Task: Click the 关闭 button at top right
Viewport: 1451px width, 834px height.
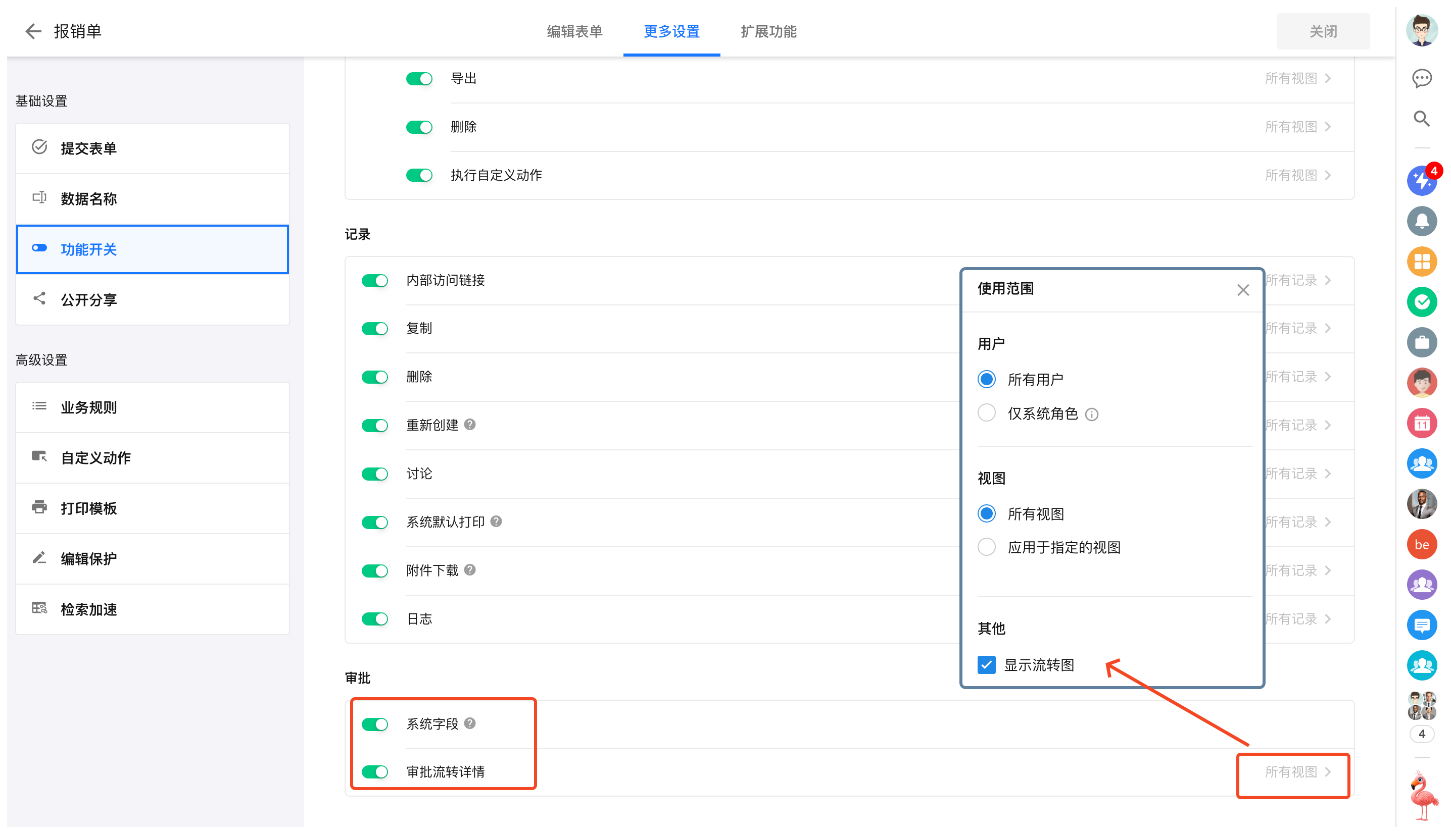Action: (1323, 31)
